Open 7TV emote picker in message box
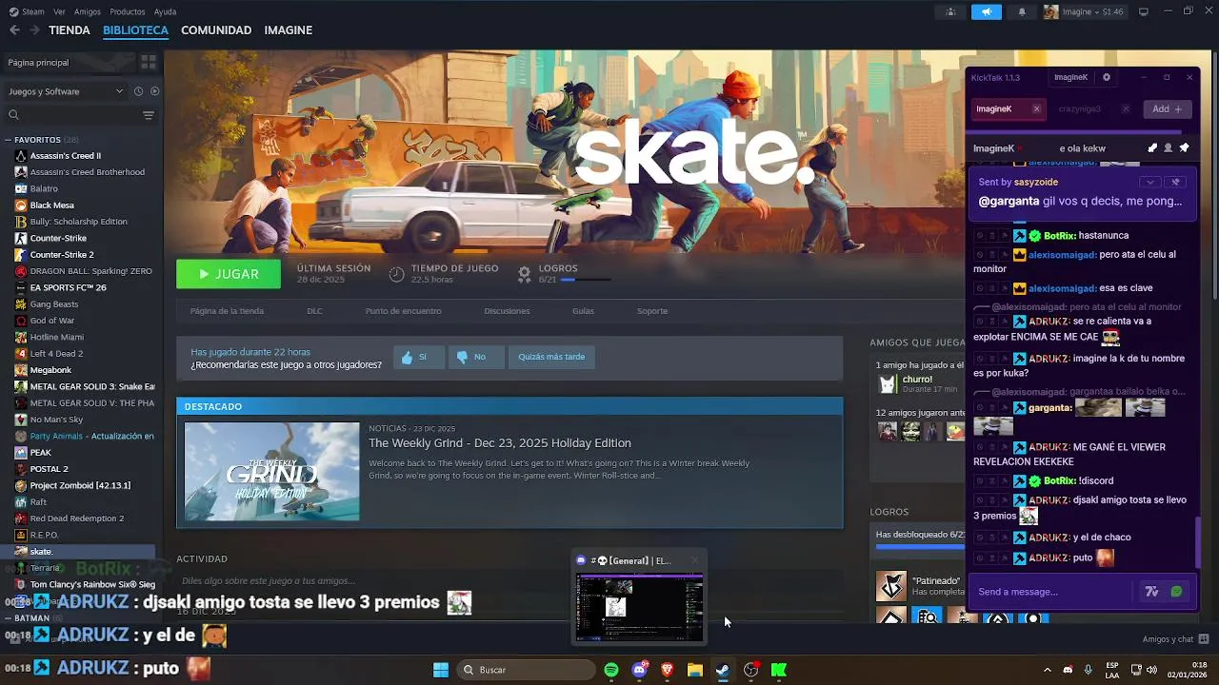This screenshot has width=1219, height=685. coord(1151,592)
